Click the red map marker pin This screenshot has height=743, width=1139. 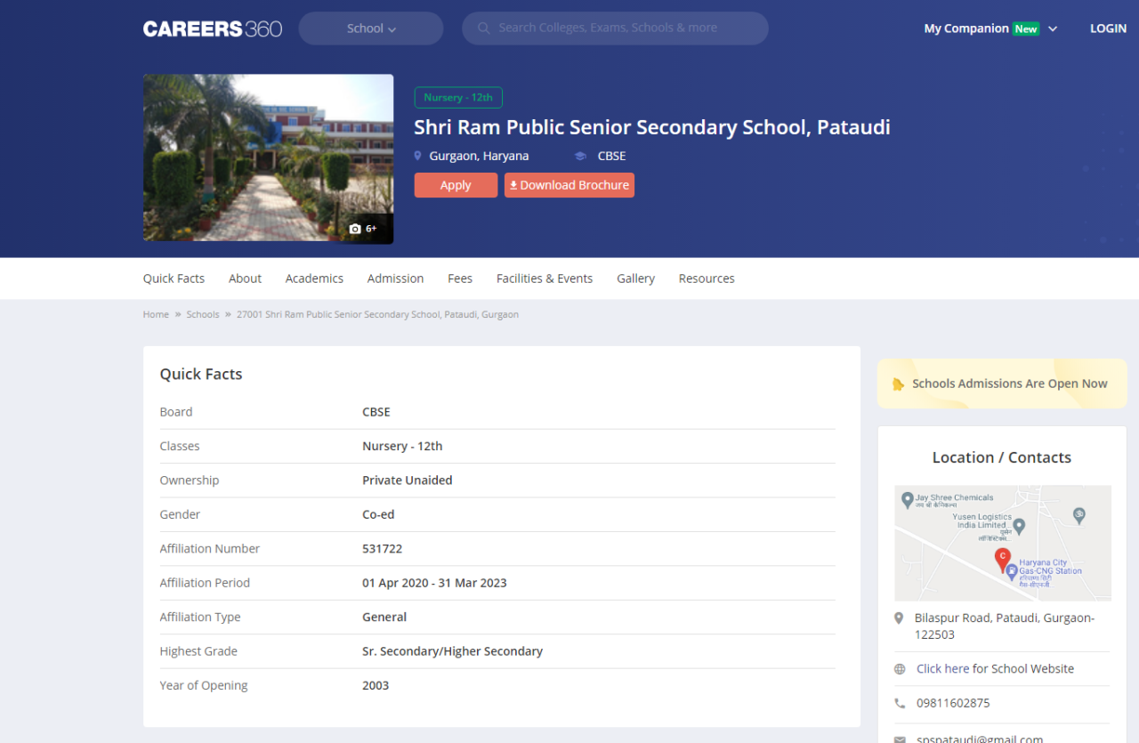point(1003,560)
